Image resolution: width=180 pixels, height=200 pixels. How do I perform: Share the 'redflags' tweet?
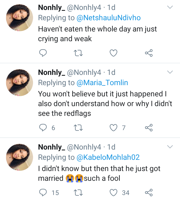point(149,128)
